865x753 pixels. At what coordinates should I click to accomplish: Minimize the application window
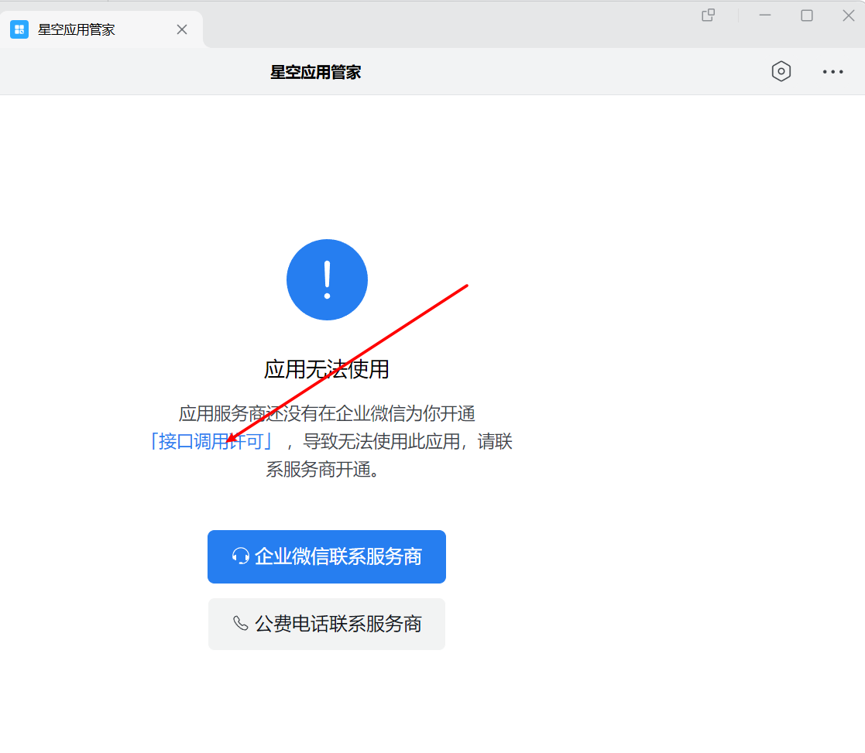[x=765, y=15]
